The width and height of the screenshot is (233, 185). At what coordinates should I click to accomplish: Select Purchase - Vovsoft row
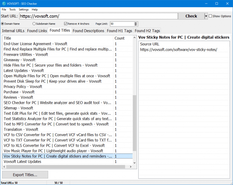coord(67,92)
